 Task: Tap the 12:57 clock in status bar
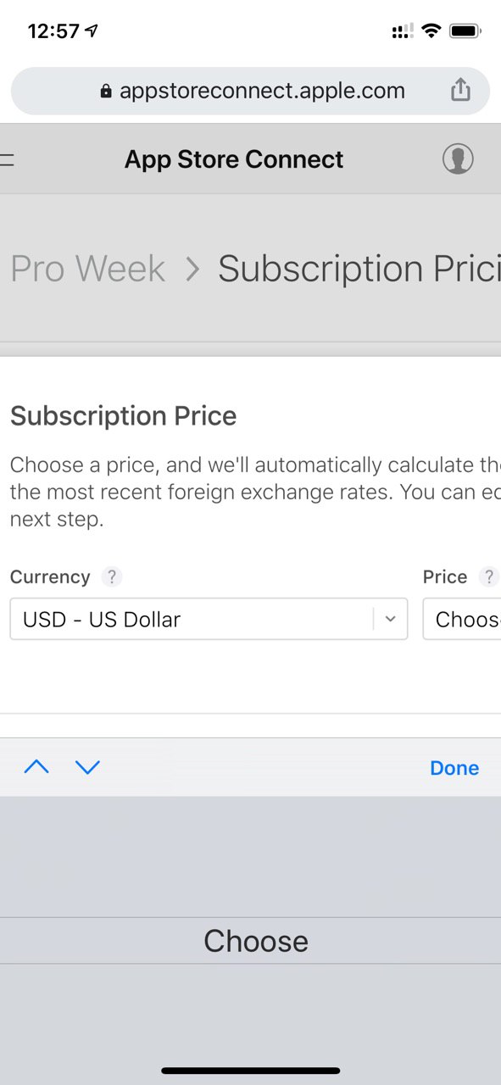[x=53, y=31]
